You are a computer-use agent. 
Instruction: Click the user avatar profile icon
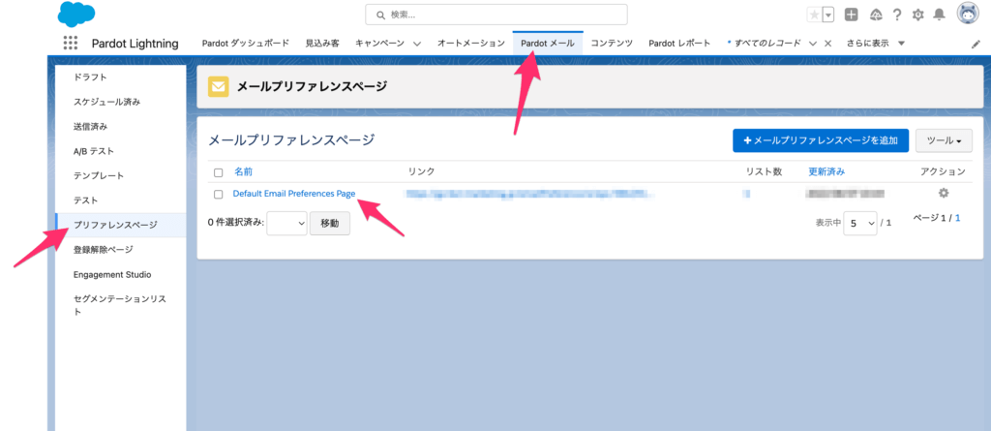click(968, 14)
